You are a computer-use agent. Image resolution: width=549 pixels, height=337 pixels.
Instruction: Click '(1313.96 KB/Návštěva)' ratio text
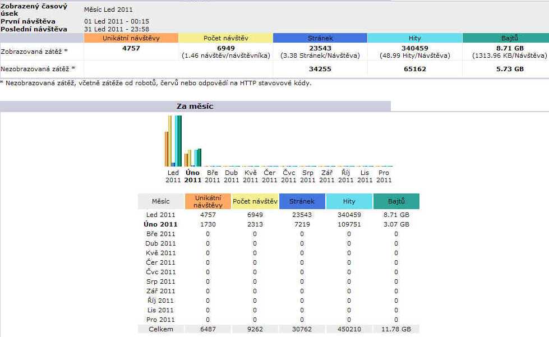pos(509,56)
